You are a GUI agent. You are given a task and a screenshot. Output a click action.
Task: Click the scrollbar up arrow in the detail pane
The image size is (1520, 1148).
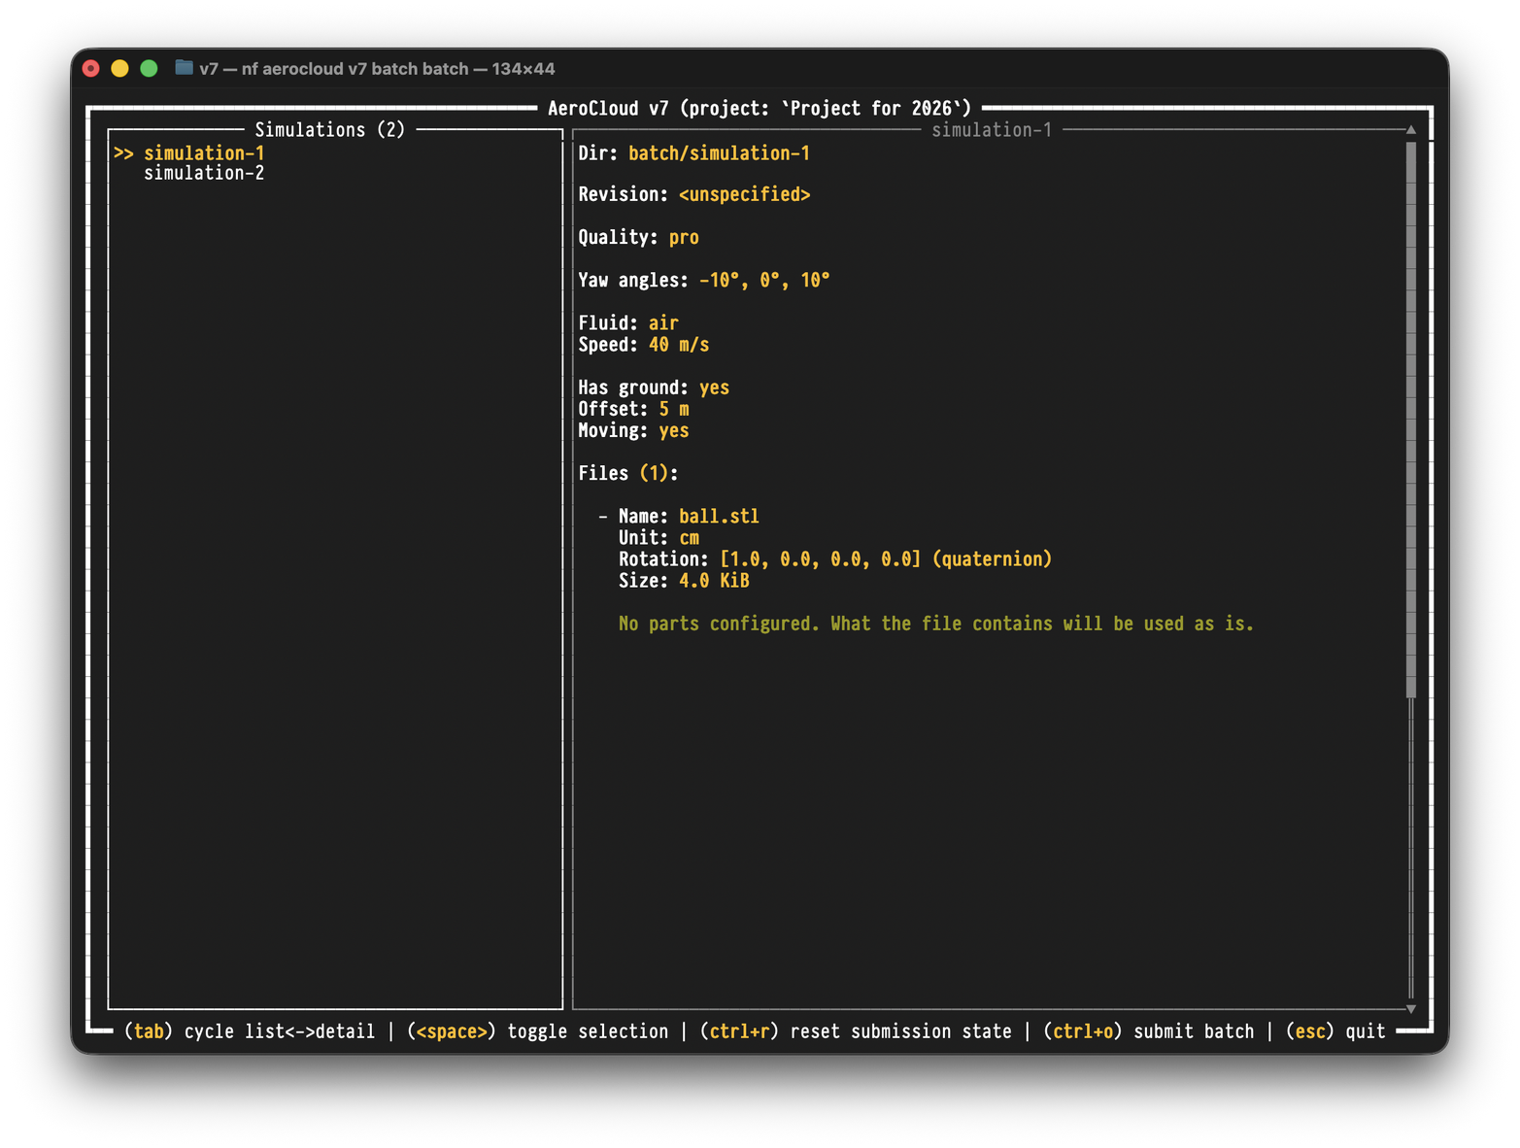tap(1410, 130)
